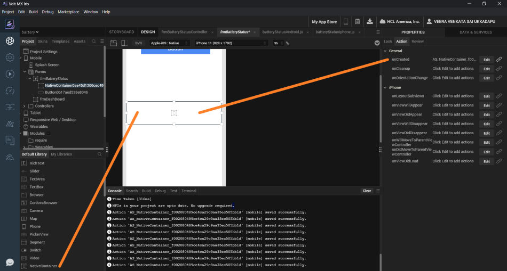507x271 pixels.
Task: Click the link icon next to onViewDidLoad
Action: click(x=499, y=161)
